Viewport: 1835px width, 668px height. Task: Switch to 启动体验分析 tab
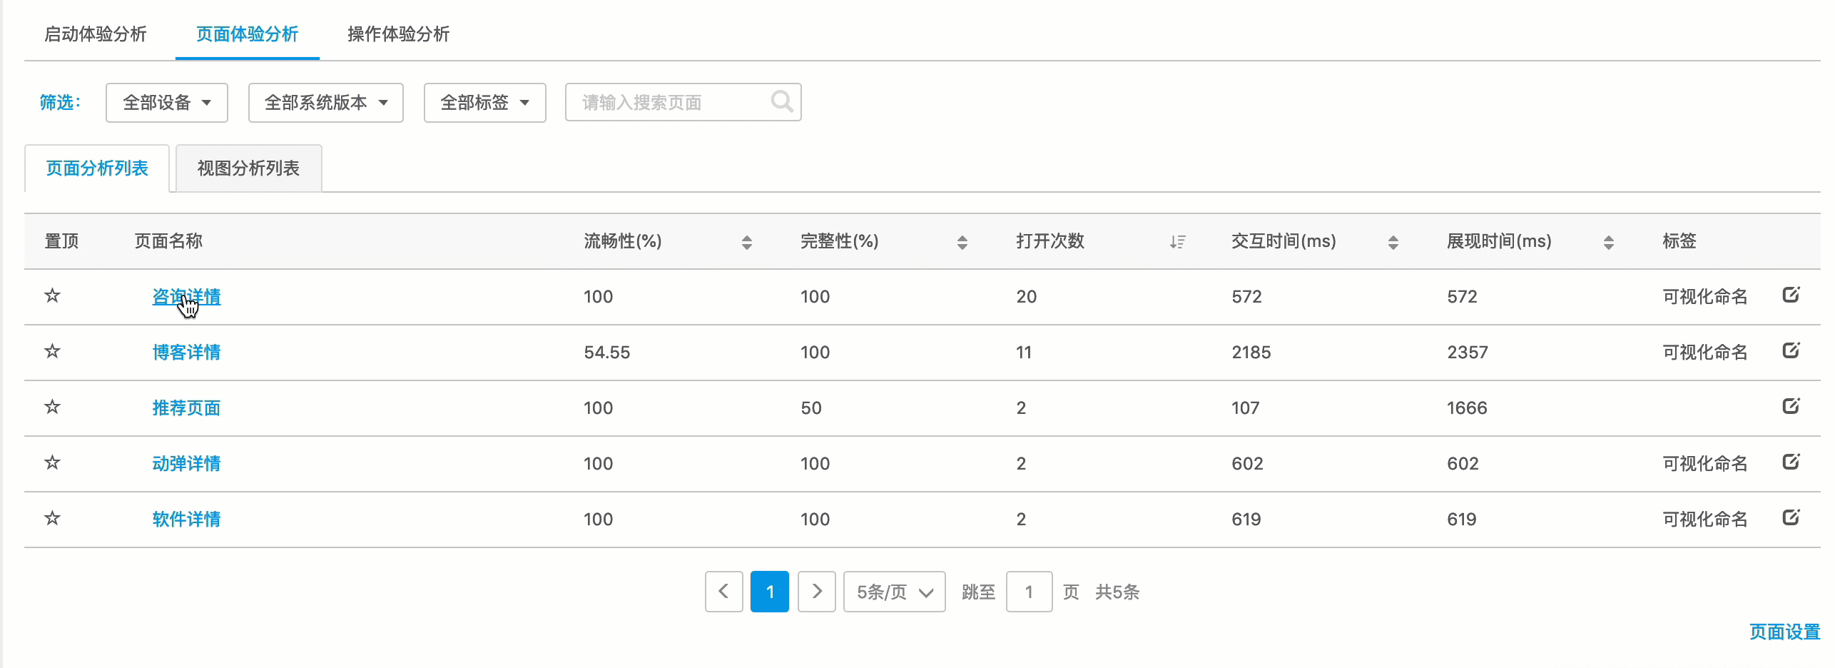pos(96,34)
